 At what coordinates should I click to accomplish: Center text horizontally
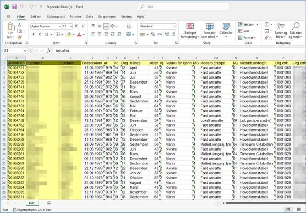click(99, 34)
